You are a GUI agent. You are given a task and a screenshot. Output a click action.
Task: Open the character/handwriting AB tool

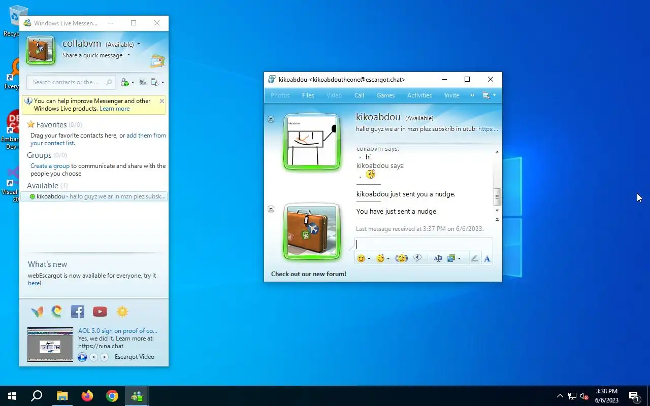[438, 258]
